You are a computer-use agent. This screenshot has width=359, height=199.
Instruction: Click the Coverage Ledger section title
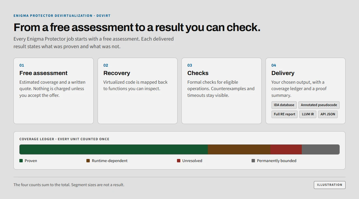[64, 139]
